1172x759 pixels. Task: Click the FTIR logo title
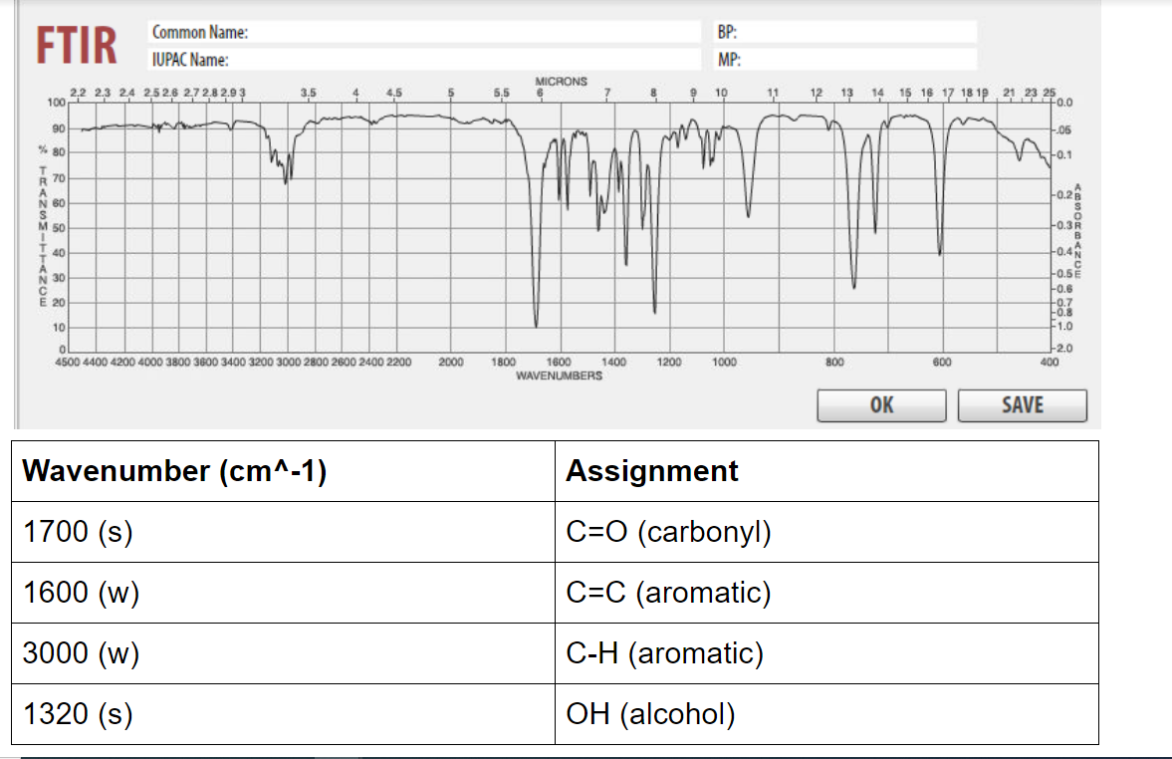[x=77, y=46]
